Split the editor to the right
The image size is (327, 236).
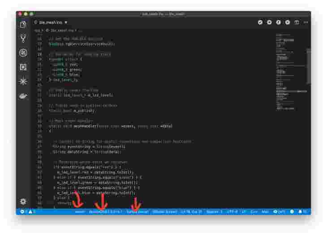(297, 22)
